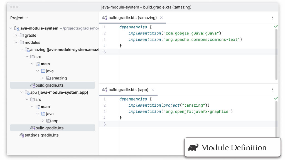Screen dimensions: 285x160
Task: Click Gradle icon on build.gradle.kts (:app) tab
Action: click(105, 90)
